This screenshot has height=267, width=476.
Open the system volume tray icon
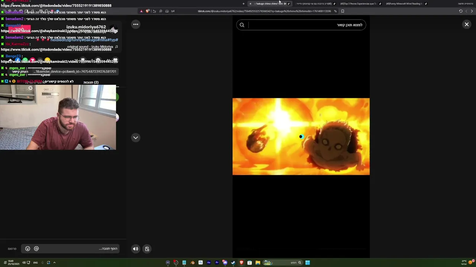[24, 263]
